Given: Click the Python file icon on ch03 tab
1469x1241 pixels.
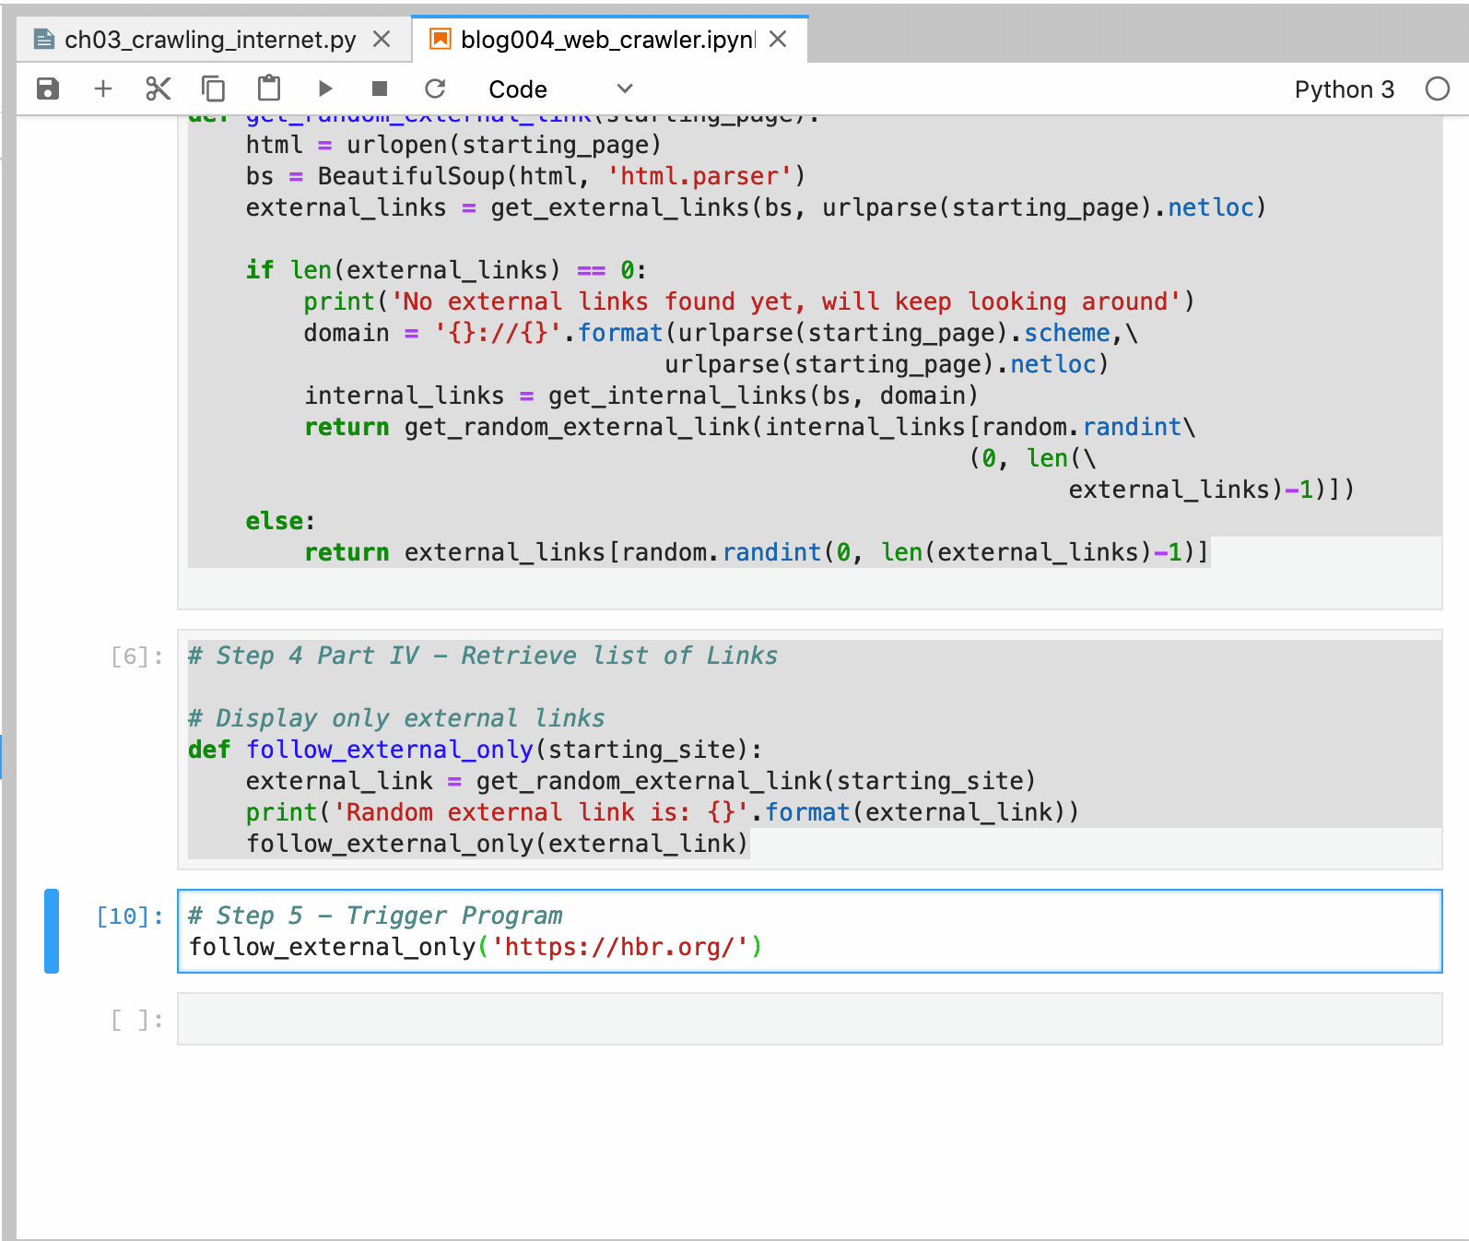Looking at the screenshot, I should [43, 39].
